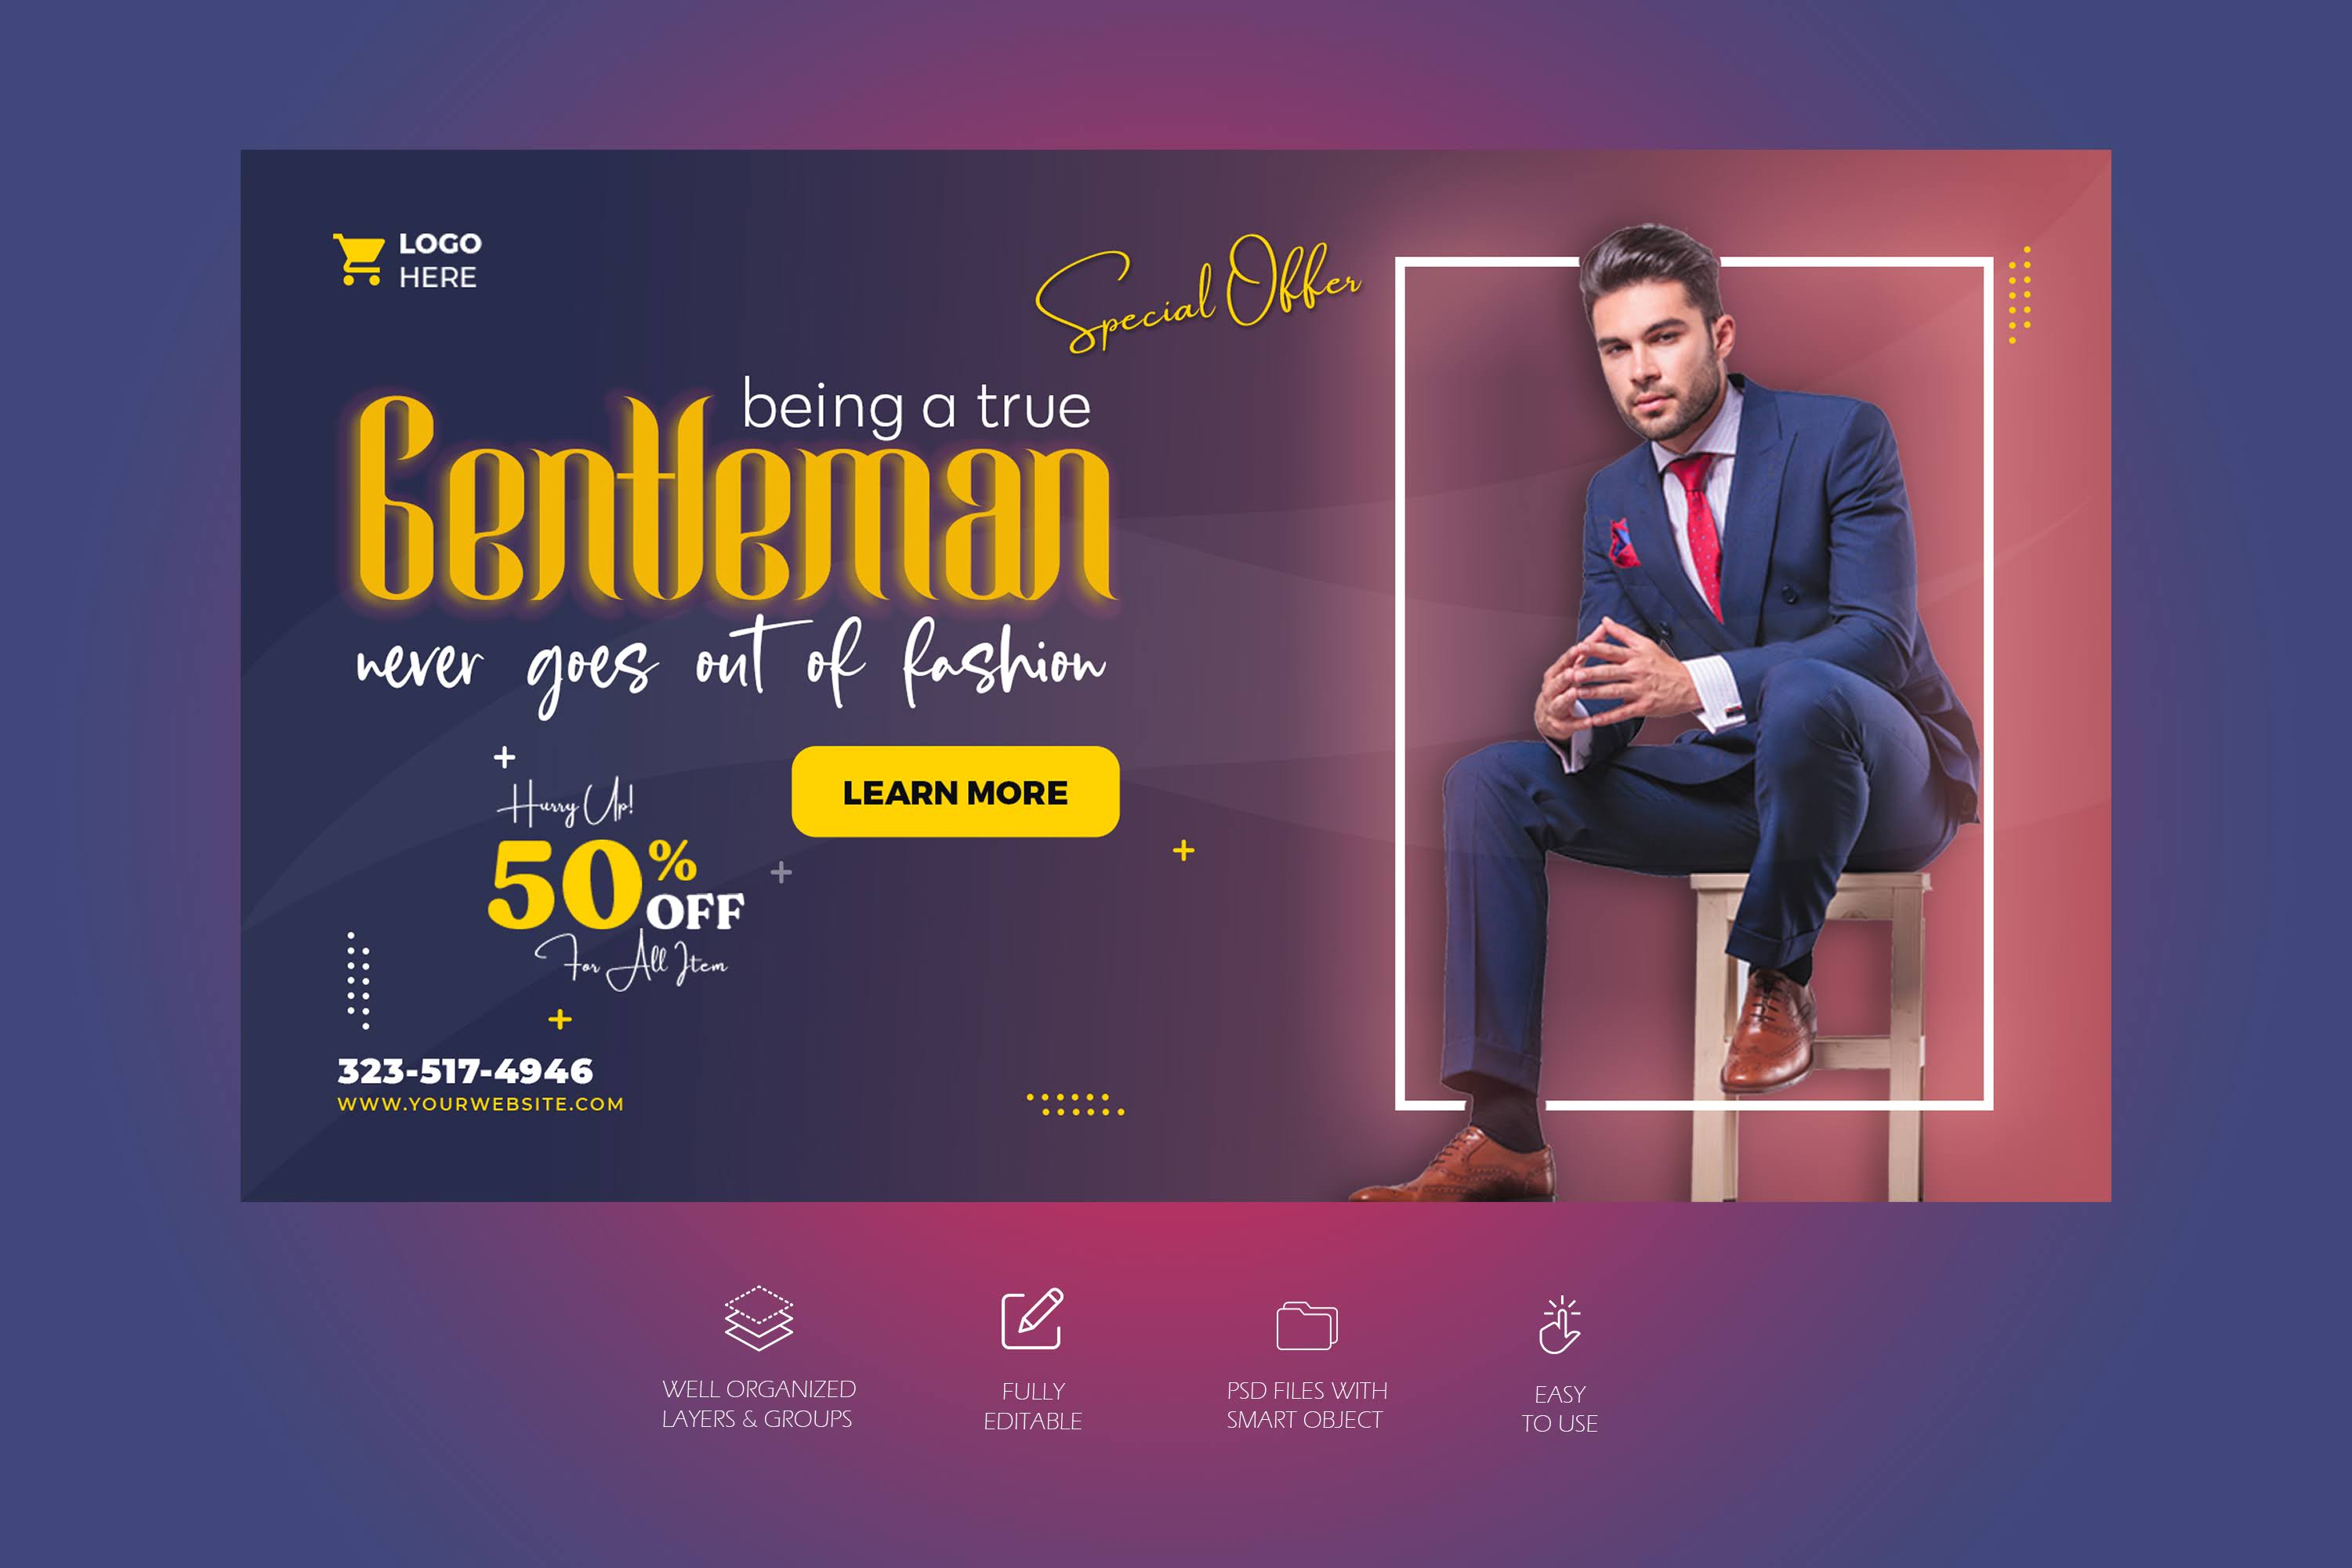Viewport: 2352px width, 1568px height.
Task: Click the yellow Gentleman headline
Action: pos(734,498)
